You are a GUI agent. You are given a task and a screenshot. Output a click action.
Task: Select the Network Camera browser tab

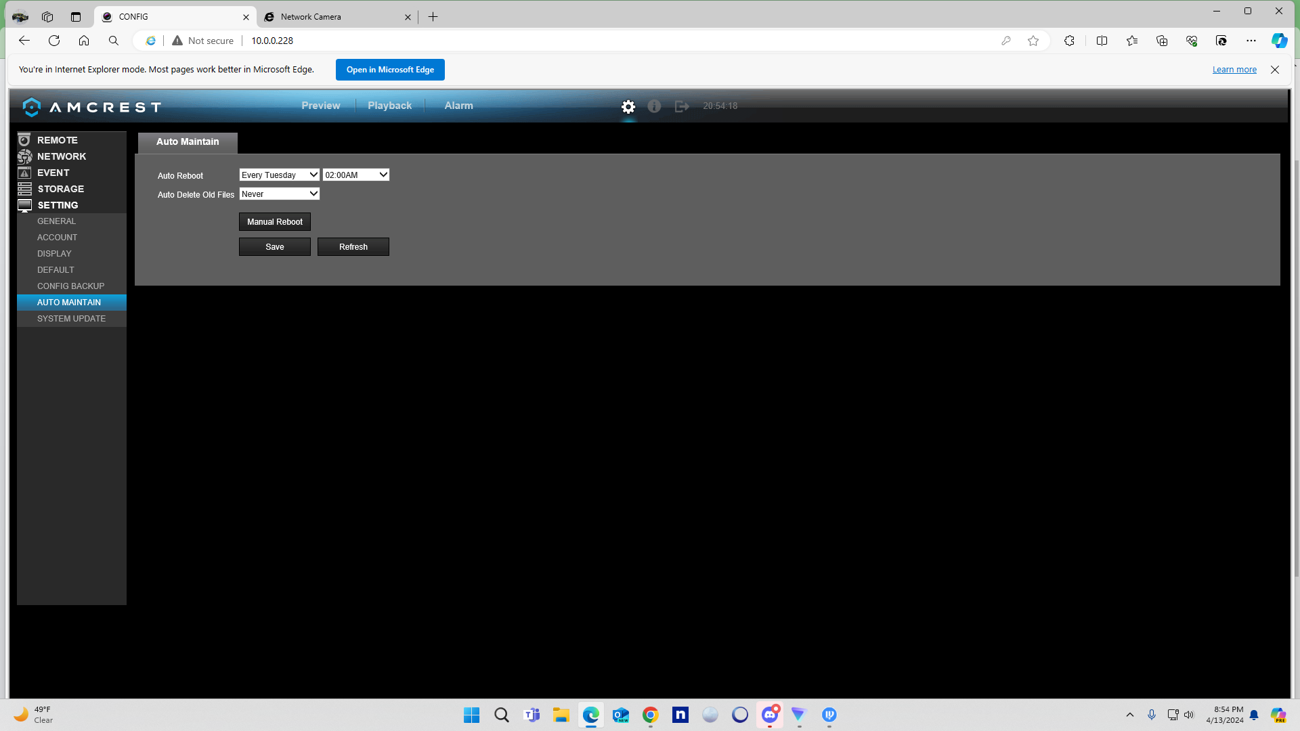[337, 17]
